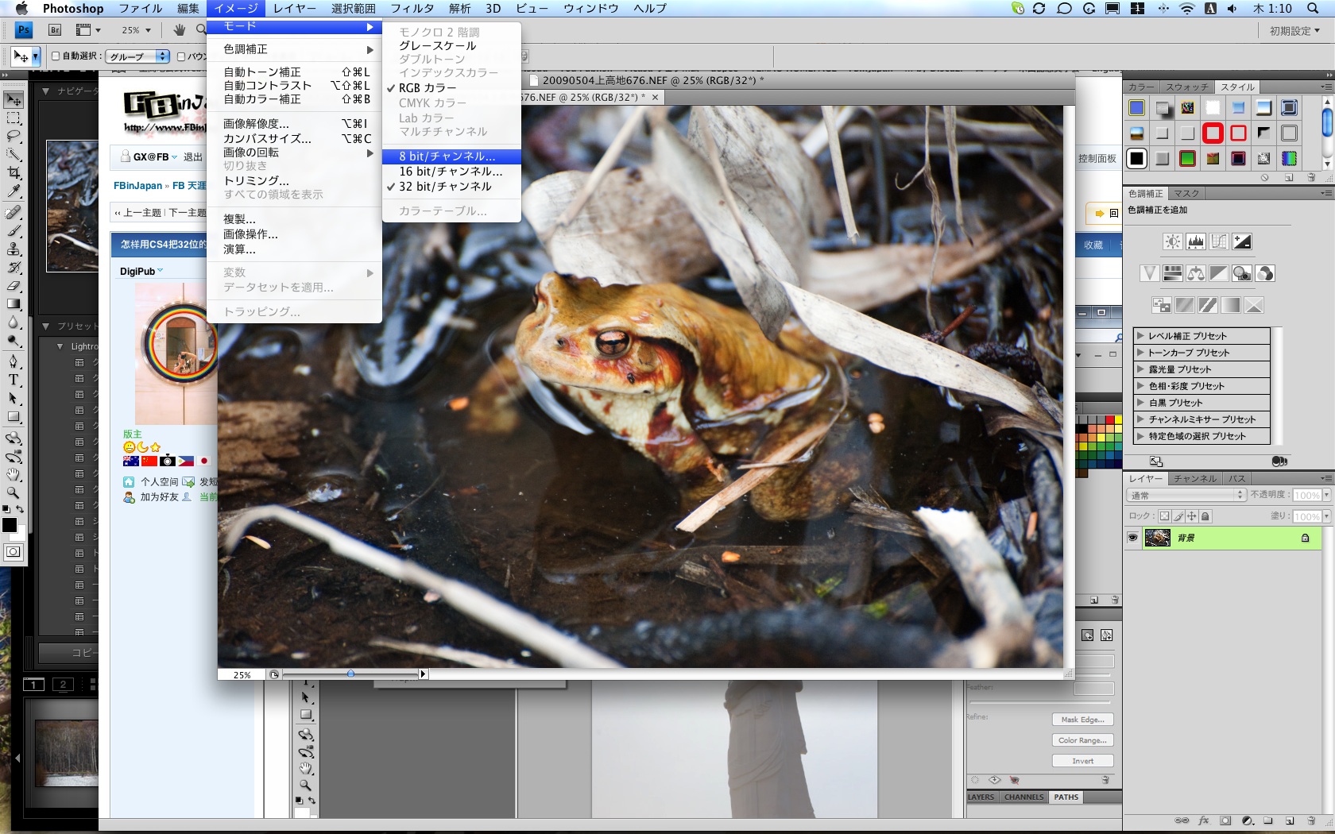Toggle lock image pixels (brush icon)
Image resolution: width=1335 pixels, height=834 pixels.
pos(1178,516)
